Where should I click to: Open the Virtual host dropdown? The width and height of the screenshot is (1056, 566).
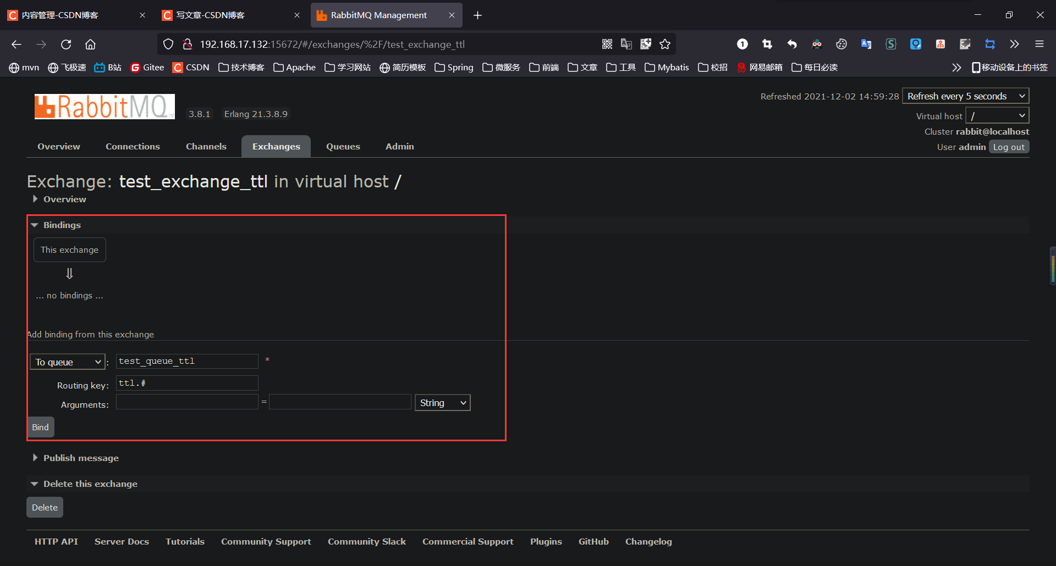click(x=997, y=115)
